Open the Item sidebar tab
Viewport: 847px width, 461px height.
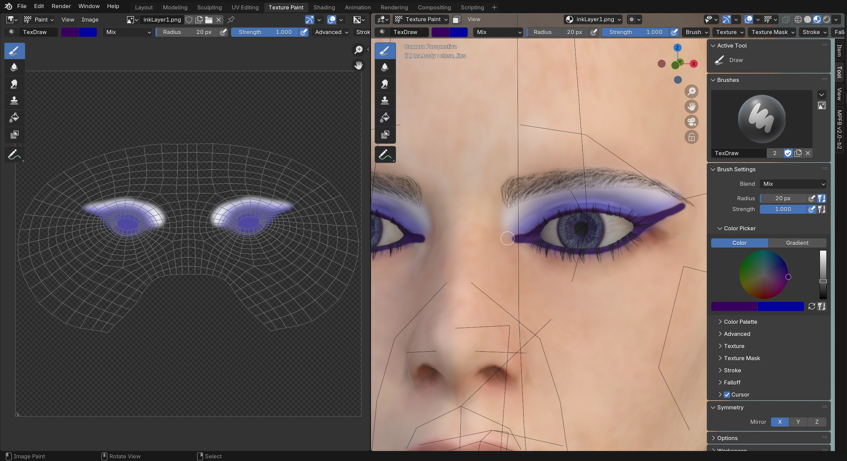point(839,51)
